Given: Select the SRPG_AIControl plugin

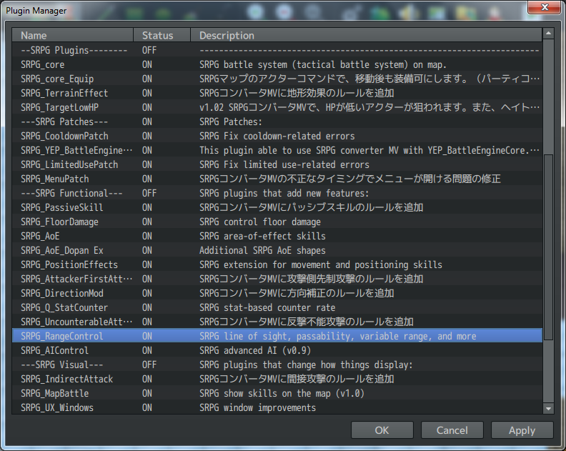Looking at the screenshot, I should pyautogui.click(x=277, y=351).
